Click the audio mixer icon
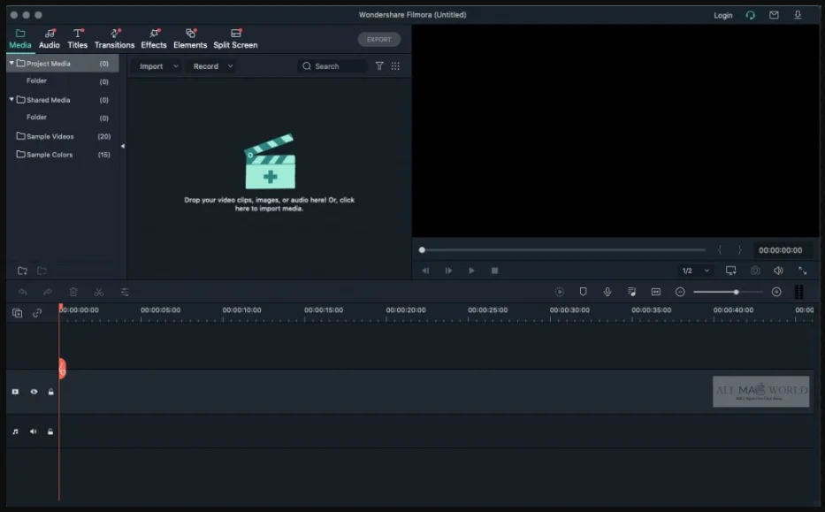 tap(631, 292)
